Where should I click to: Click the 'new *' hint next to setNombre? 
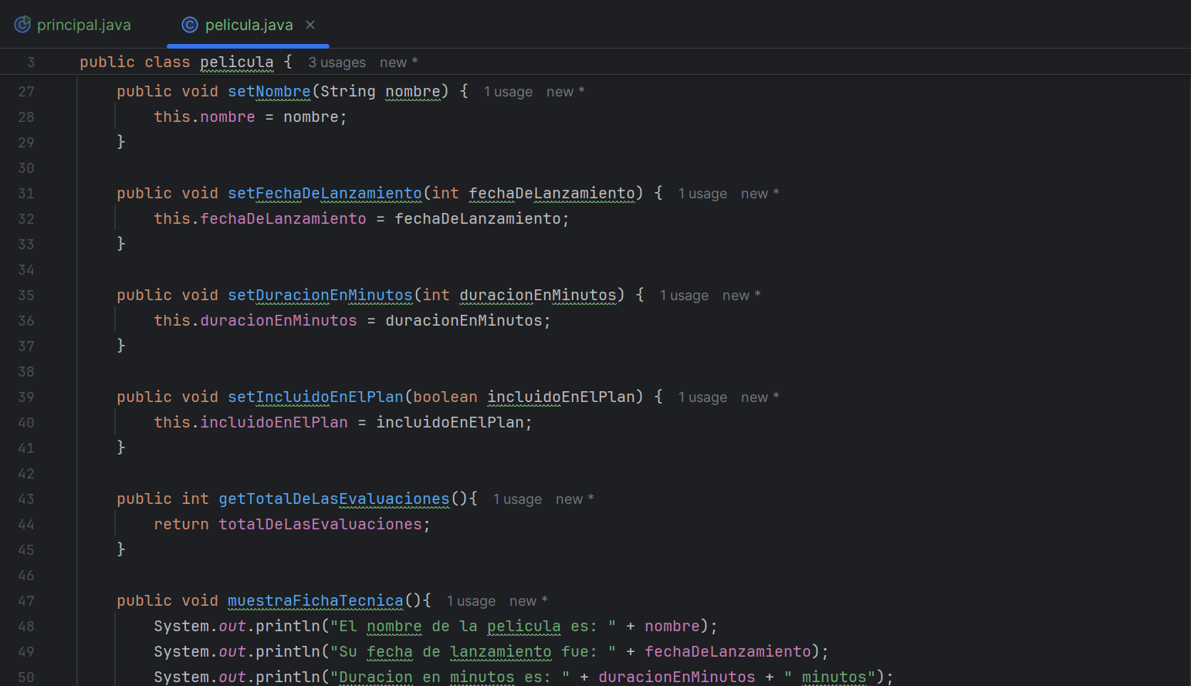pos(566,92)
